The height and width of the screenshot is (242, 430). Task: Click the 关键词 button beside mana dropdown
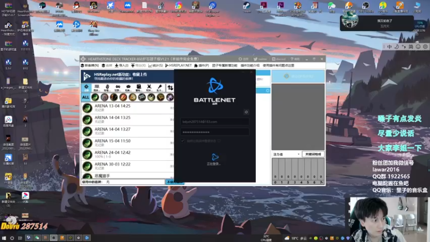click(x=313, y=154)
